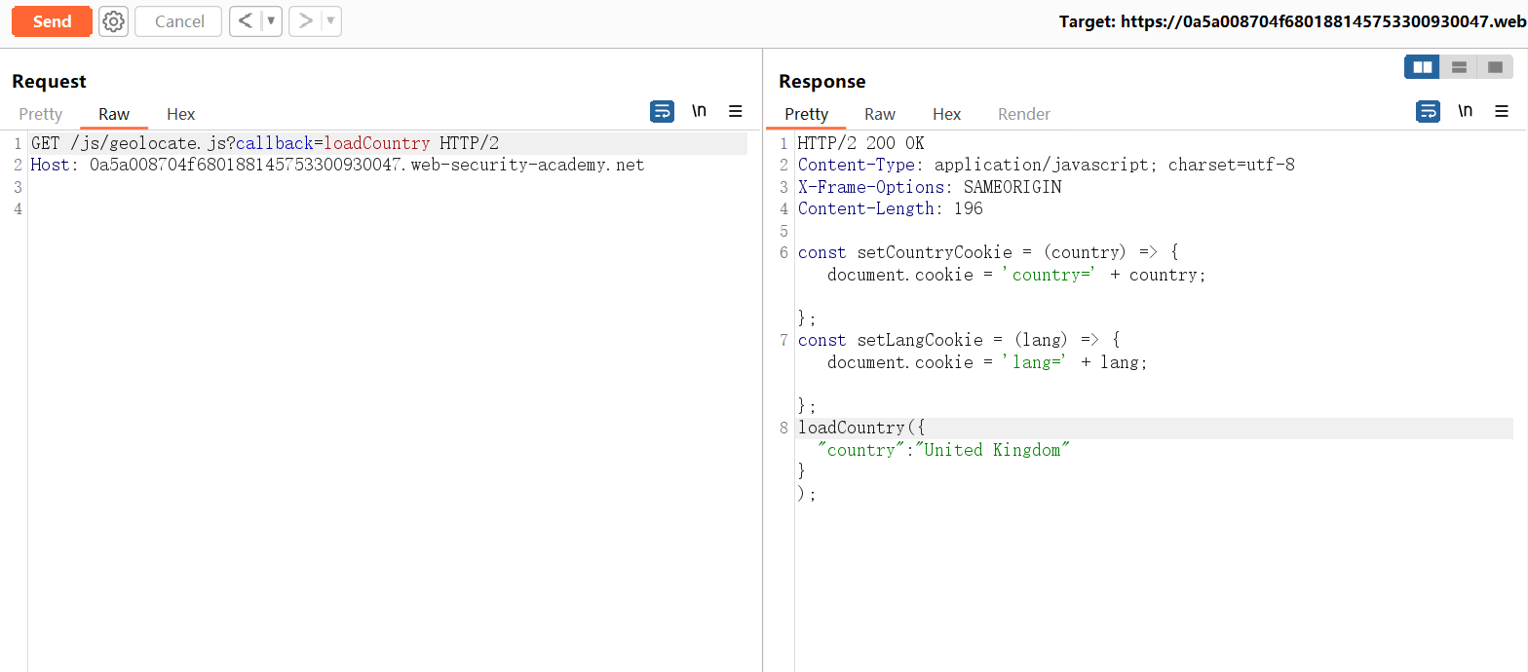Toggle word wrap icon in Request panel

pos(662,111)
